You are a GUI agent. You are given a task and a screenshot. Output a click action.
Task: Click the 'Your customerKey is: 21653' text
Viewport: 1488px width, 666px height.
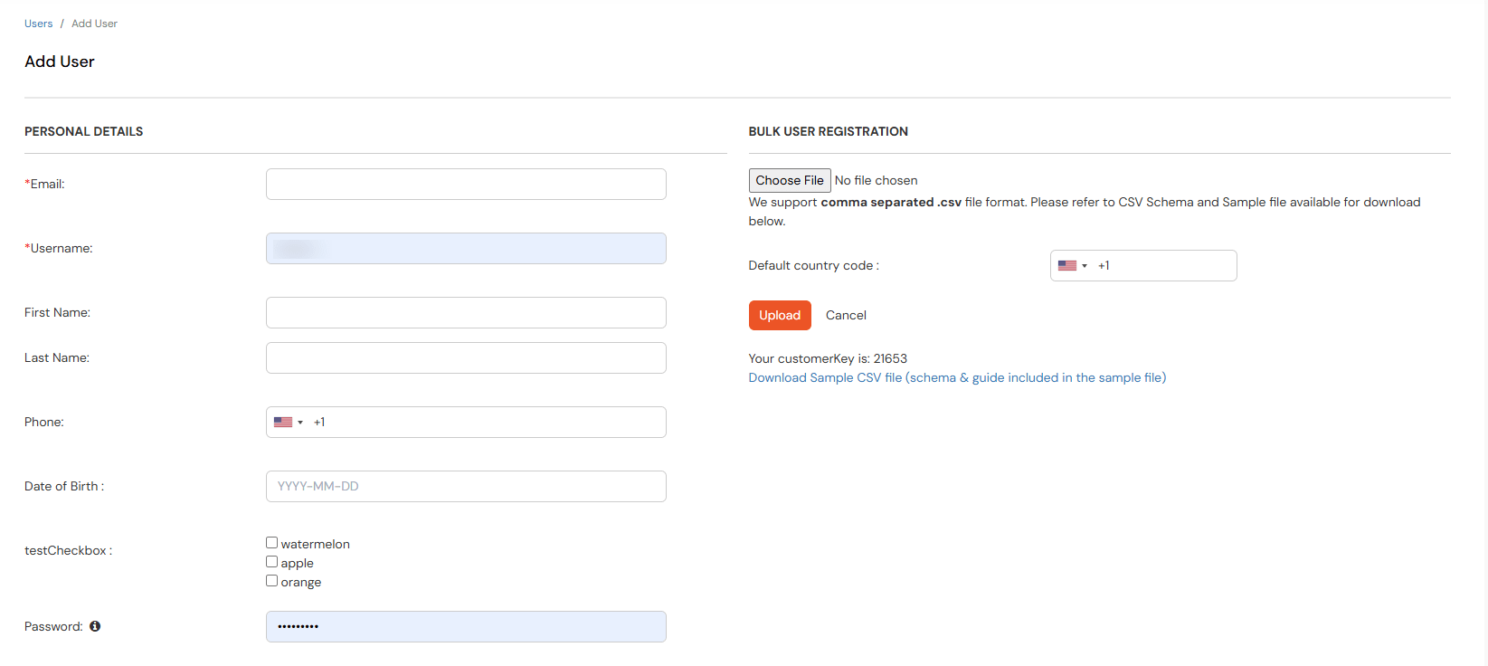click(828, 358)
